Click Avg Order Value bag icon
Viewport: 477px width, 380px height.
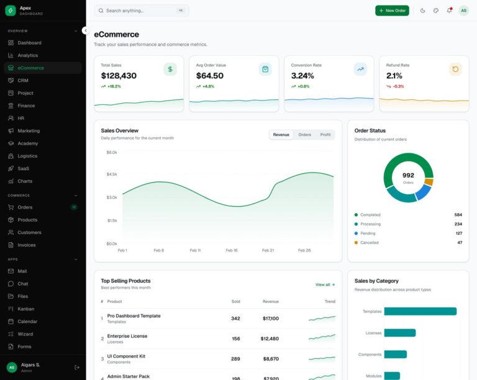click(265, 70)
